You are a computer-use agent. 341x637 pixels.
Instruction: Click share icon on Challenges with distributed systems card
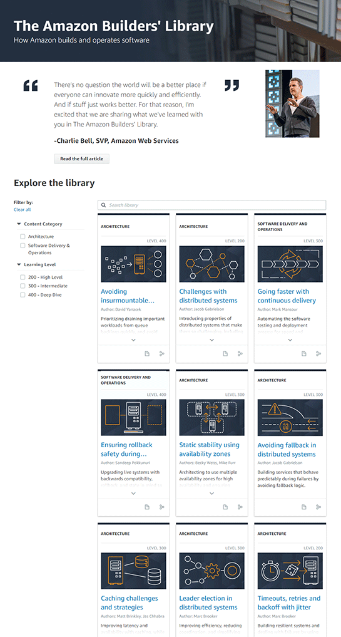[x=240, y=354]
